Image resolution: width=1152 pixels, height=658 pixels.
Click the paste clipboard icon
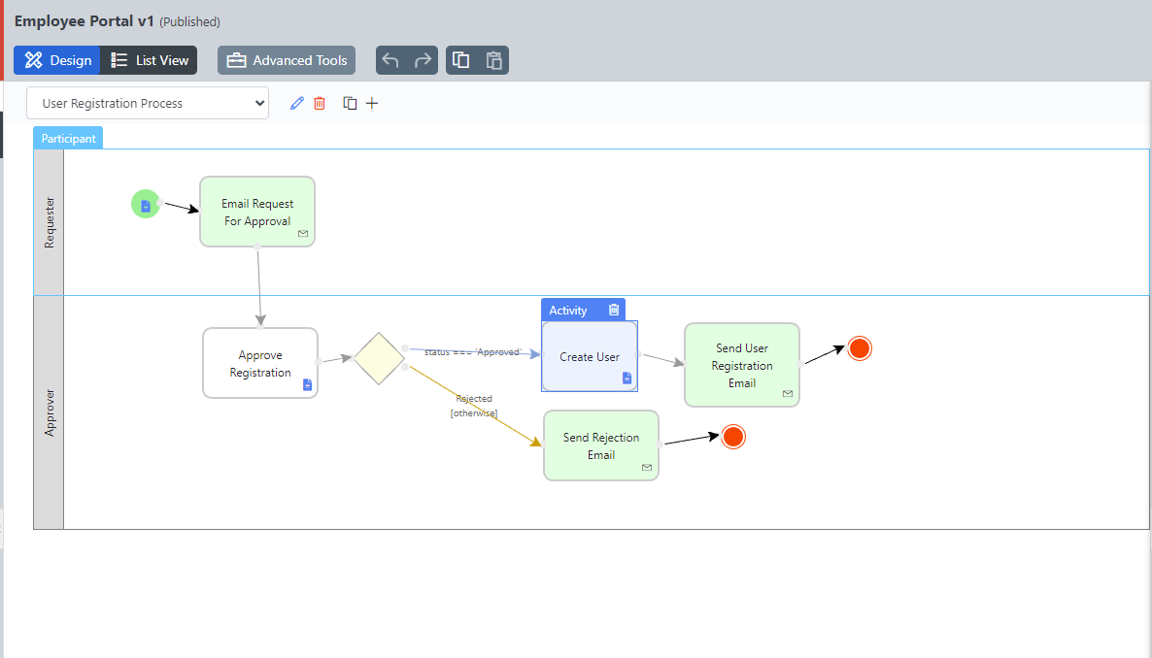493,60
